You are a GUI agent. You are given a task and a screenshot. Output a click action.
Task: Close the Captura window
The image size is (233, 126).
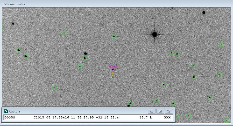pos(169,111)
